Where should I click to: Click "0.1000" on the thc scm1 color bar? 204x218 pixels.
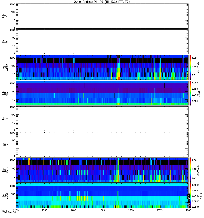[195, 190]
